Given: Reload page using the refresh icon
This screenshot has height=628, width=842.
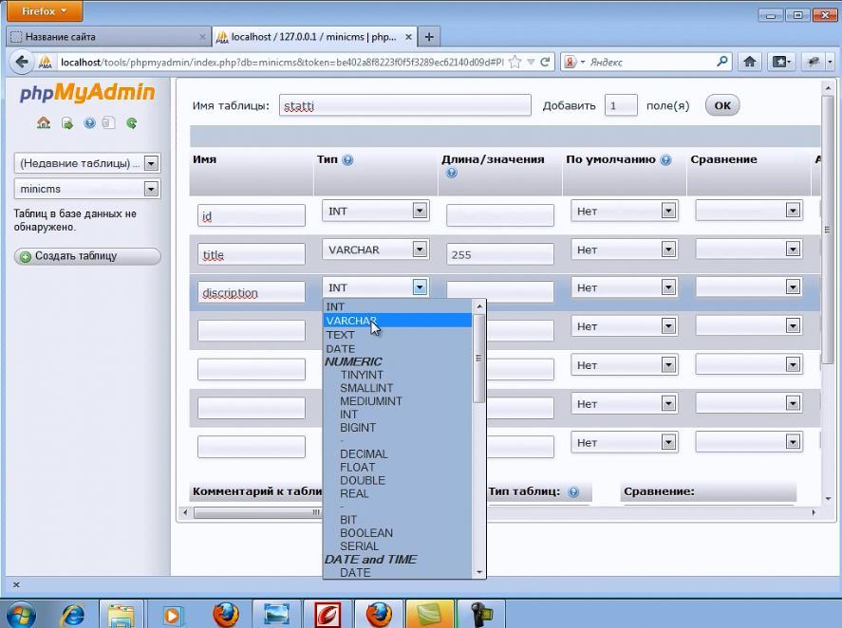Looking at the screenshot, I should [x=546, y=63].
